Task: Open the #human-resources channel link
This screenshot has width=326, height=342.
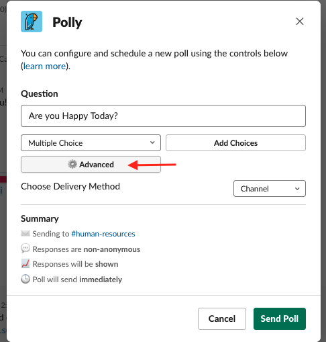Action: [103, 234]
